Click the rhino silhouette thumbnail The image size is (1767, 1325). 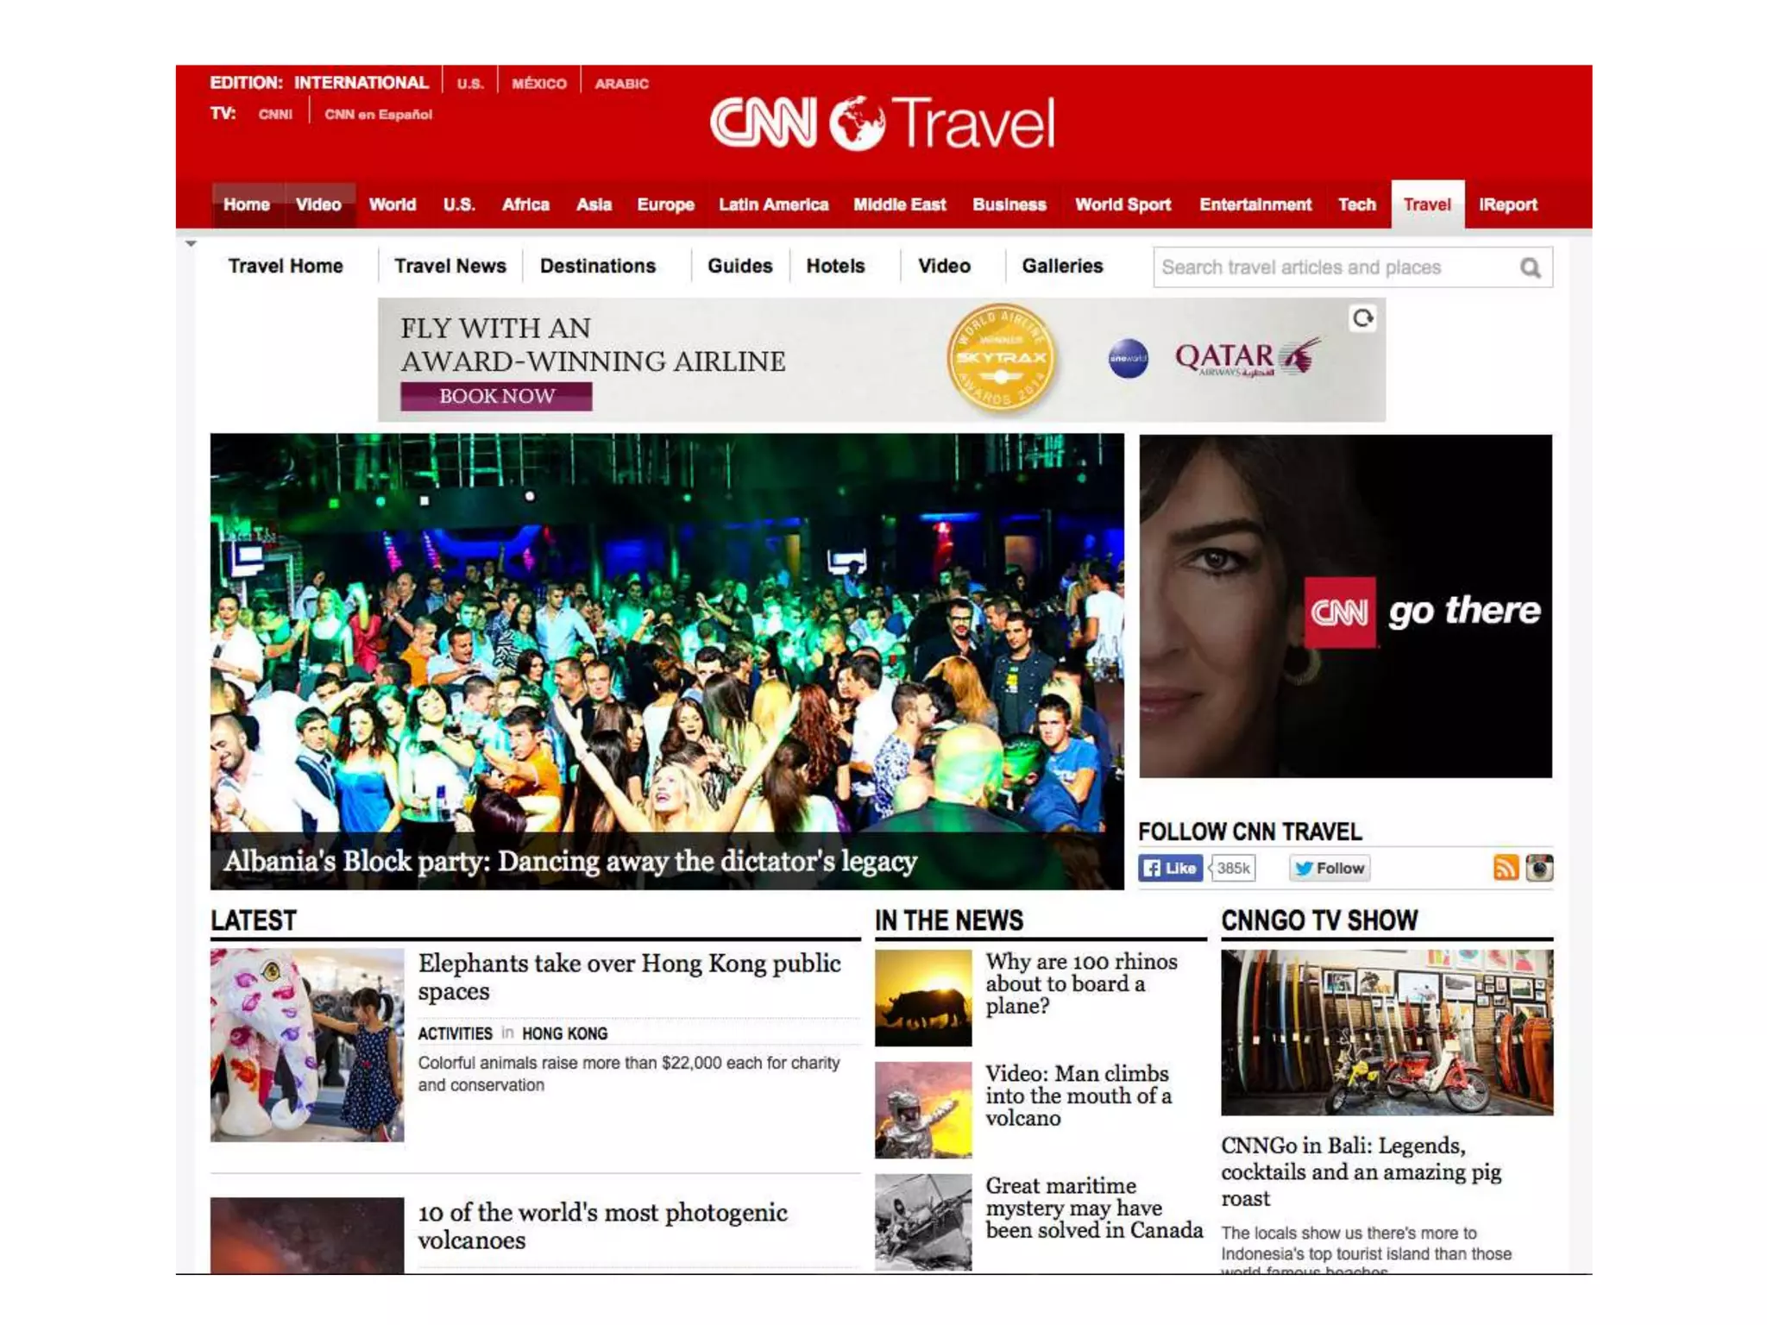pos(923,998)
